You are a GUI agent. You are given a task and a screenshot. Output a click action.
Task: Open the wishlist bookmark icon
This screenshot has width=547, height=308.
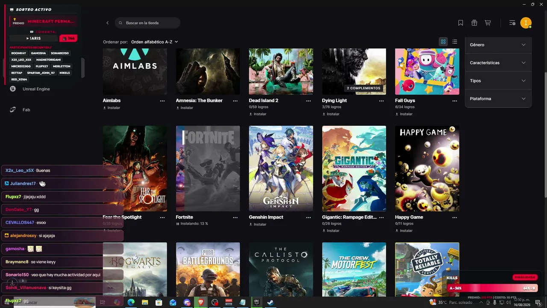pos(461,23)
